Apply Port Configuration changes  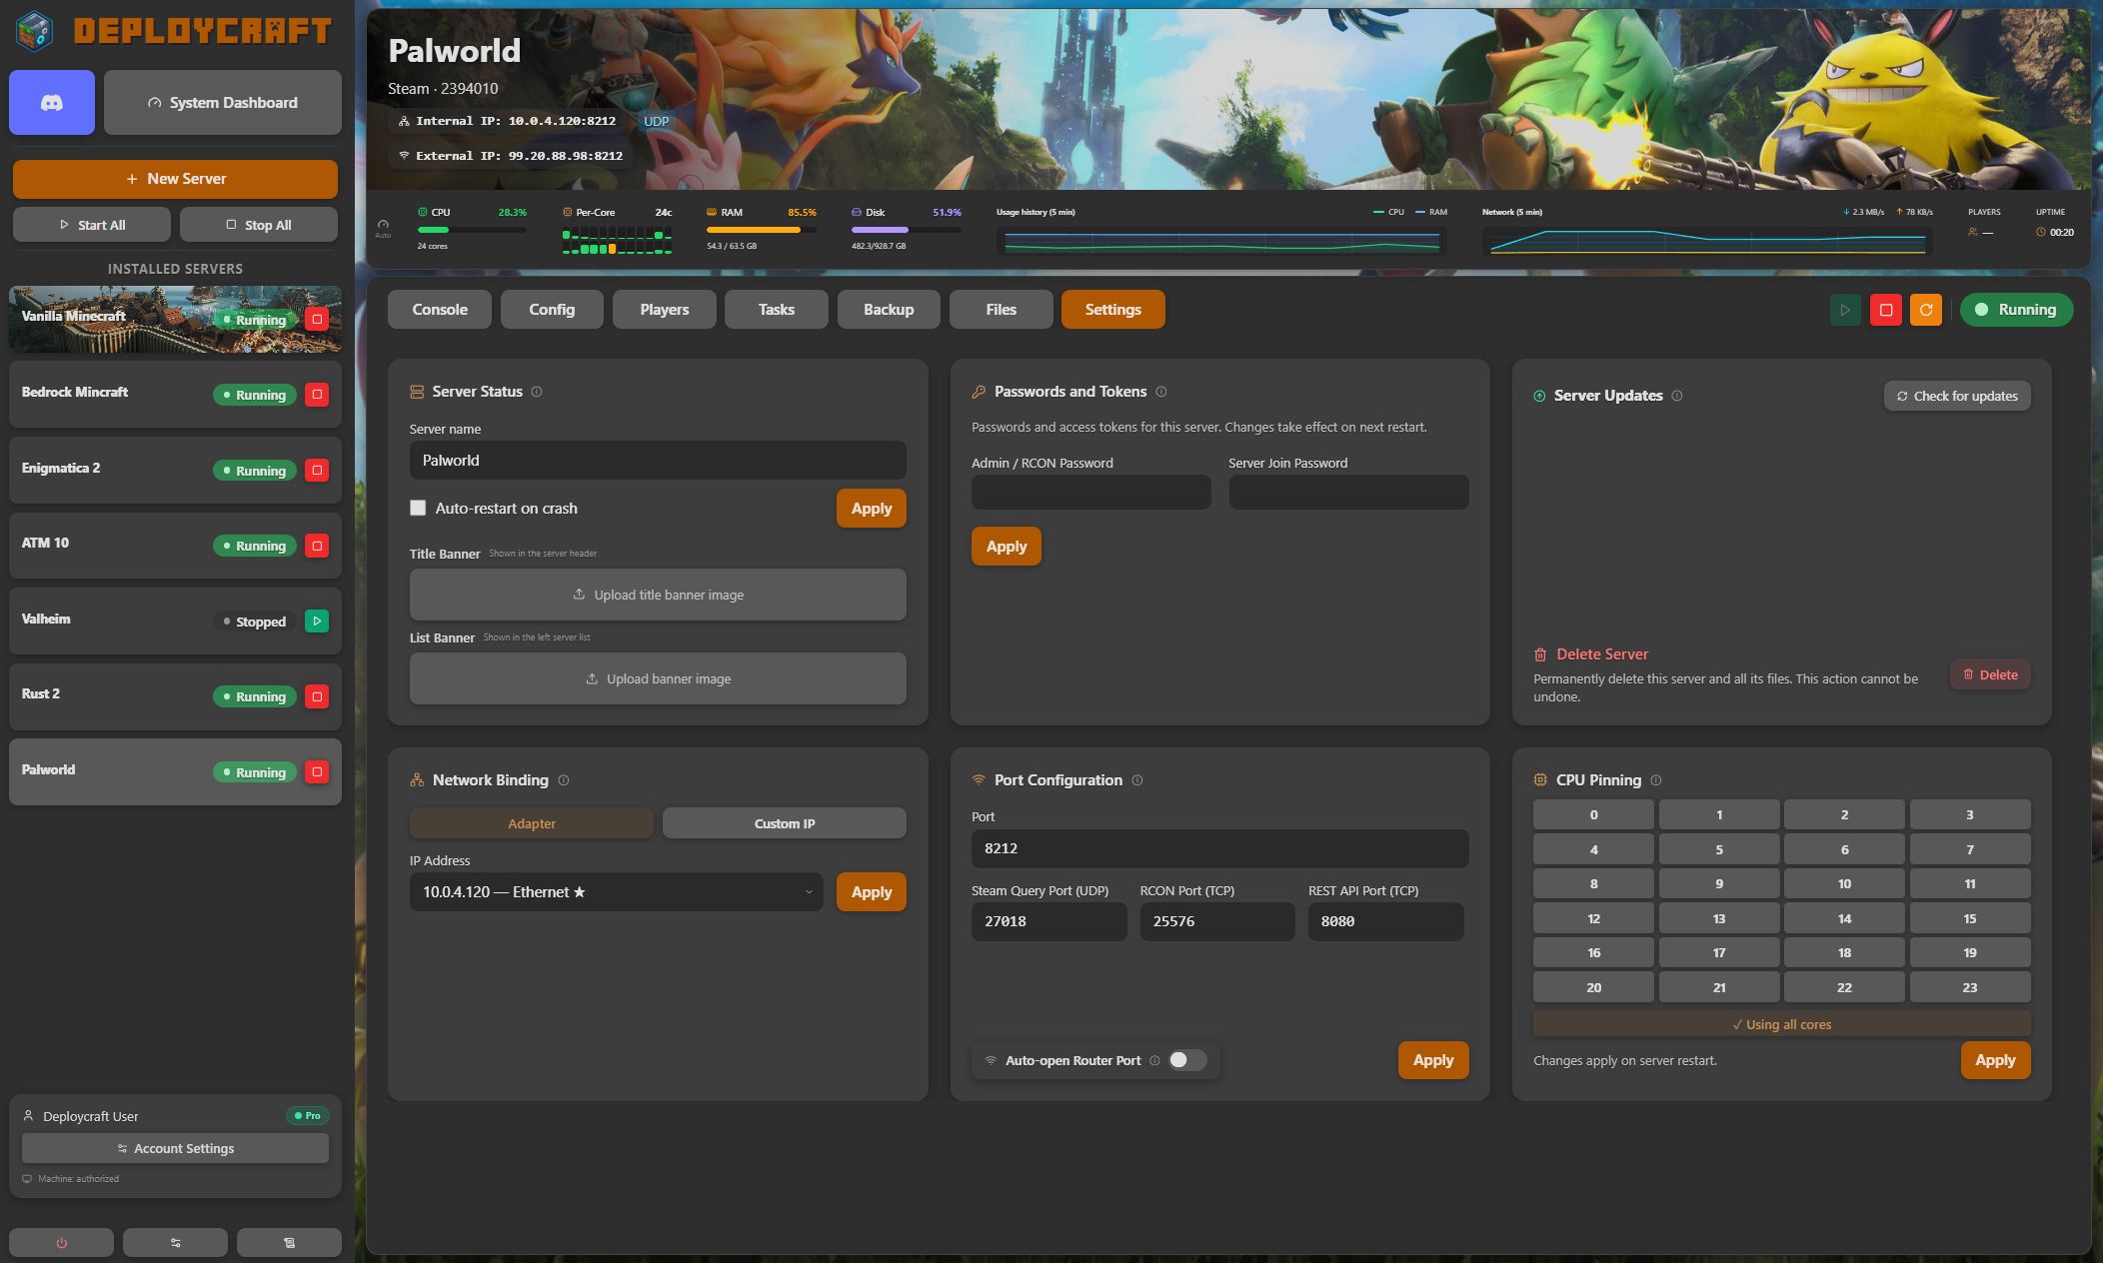1433,1060
